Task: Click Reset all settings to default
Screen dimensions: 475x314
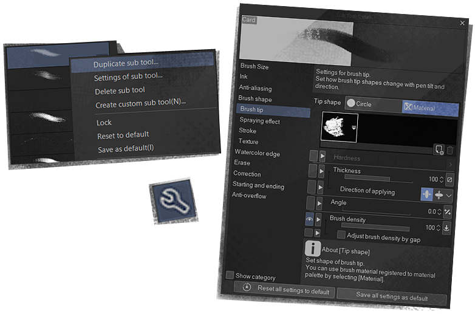Action: point(284,289)
